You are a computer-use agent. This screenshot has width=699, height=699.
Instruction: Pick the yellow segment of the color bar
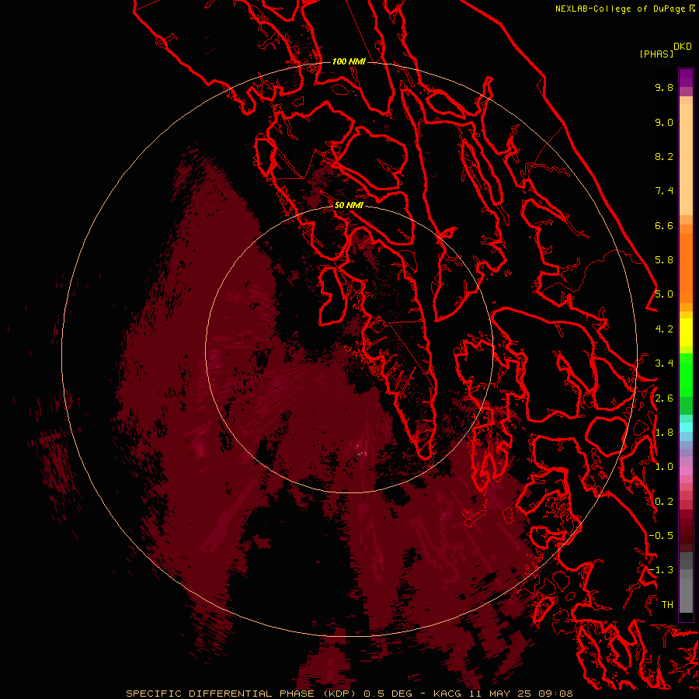pyautogui.click(x=686, y=332)
